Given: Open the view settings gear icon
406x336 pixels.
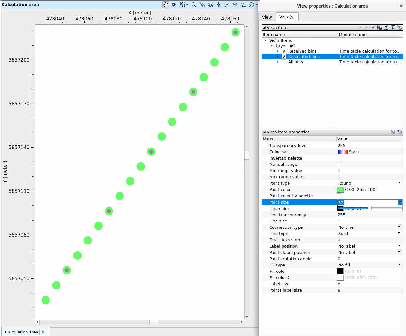Looking at the screenshot, I should click(174, 5).
